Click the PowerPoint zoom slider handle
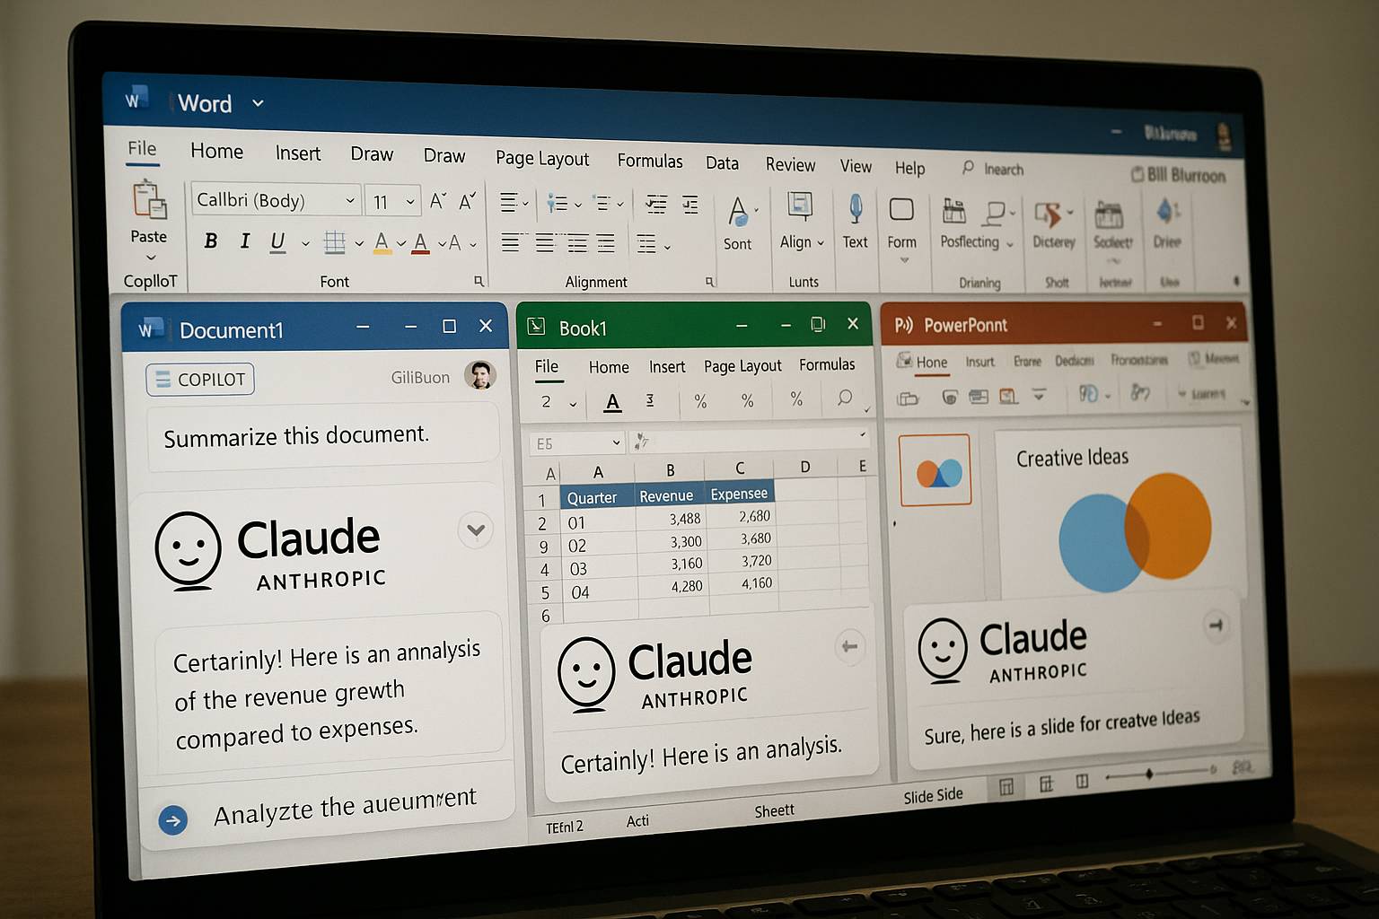1379x919 pixels. click(1148, 774)
